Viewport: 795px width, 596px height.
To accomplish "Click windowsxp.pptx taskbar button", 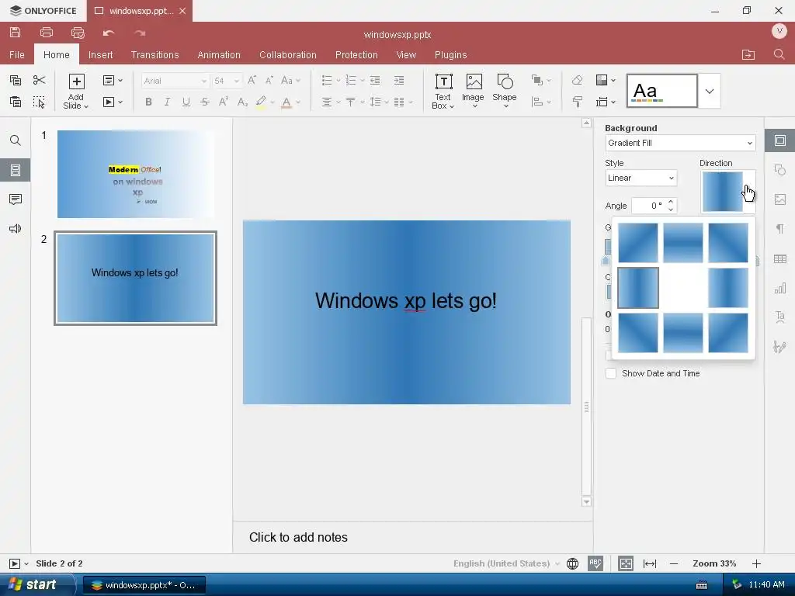I will point(144,585).
